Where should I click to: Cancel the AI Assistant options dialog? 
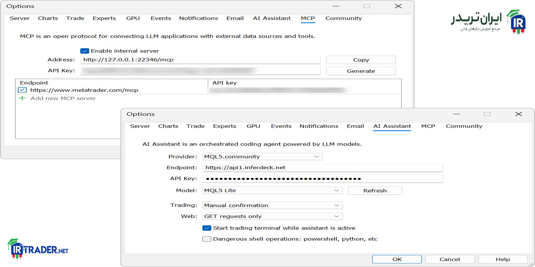(449, 259)
